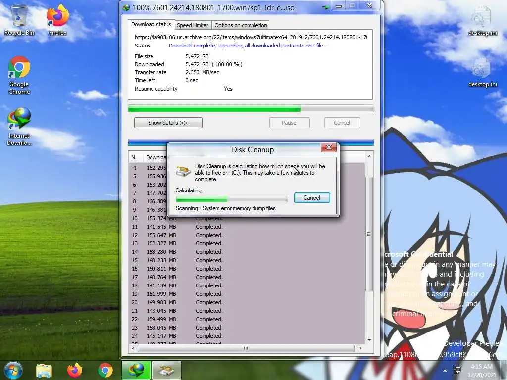Minimize the IDM download window
Image resolution: width=507 pixels, height=380 pixels.
[x=339, y=6]
